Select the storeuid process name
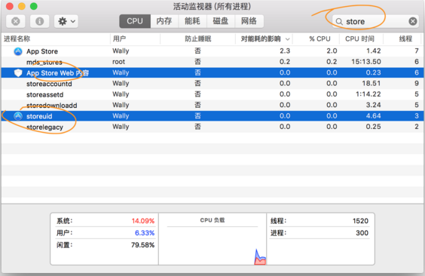 click(39, 116)
